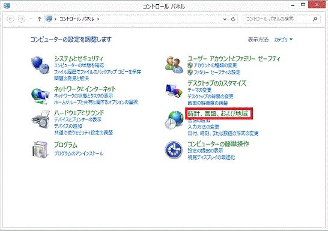Click the Desktop Customization monitor icon
328x231 pixels.
[x=174, y=91]
